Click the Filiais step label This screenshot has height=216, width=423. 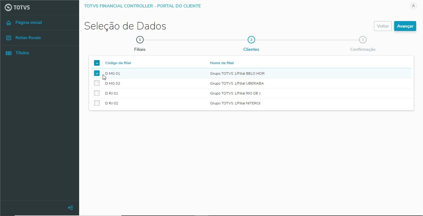[140, 49]
